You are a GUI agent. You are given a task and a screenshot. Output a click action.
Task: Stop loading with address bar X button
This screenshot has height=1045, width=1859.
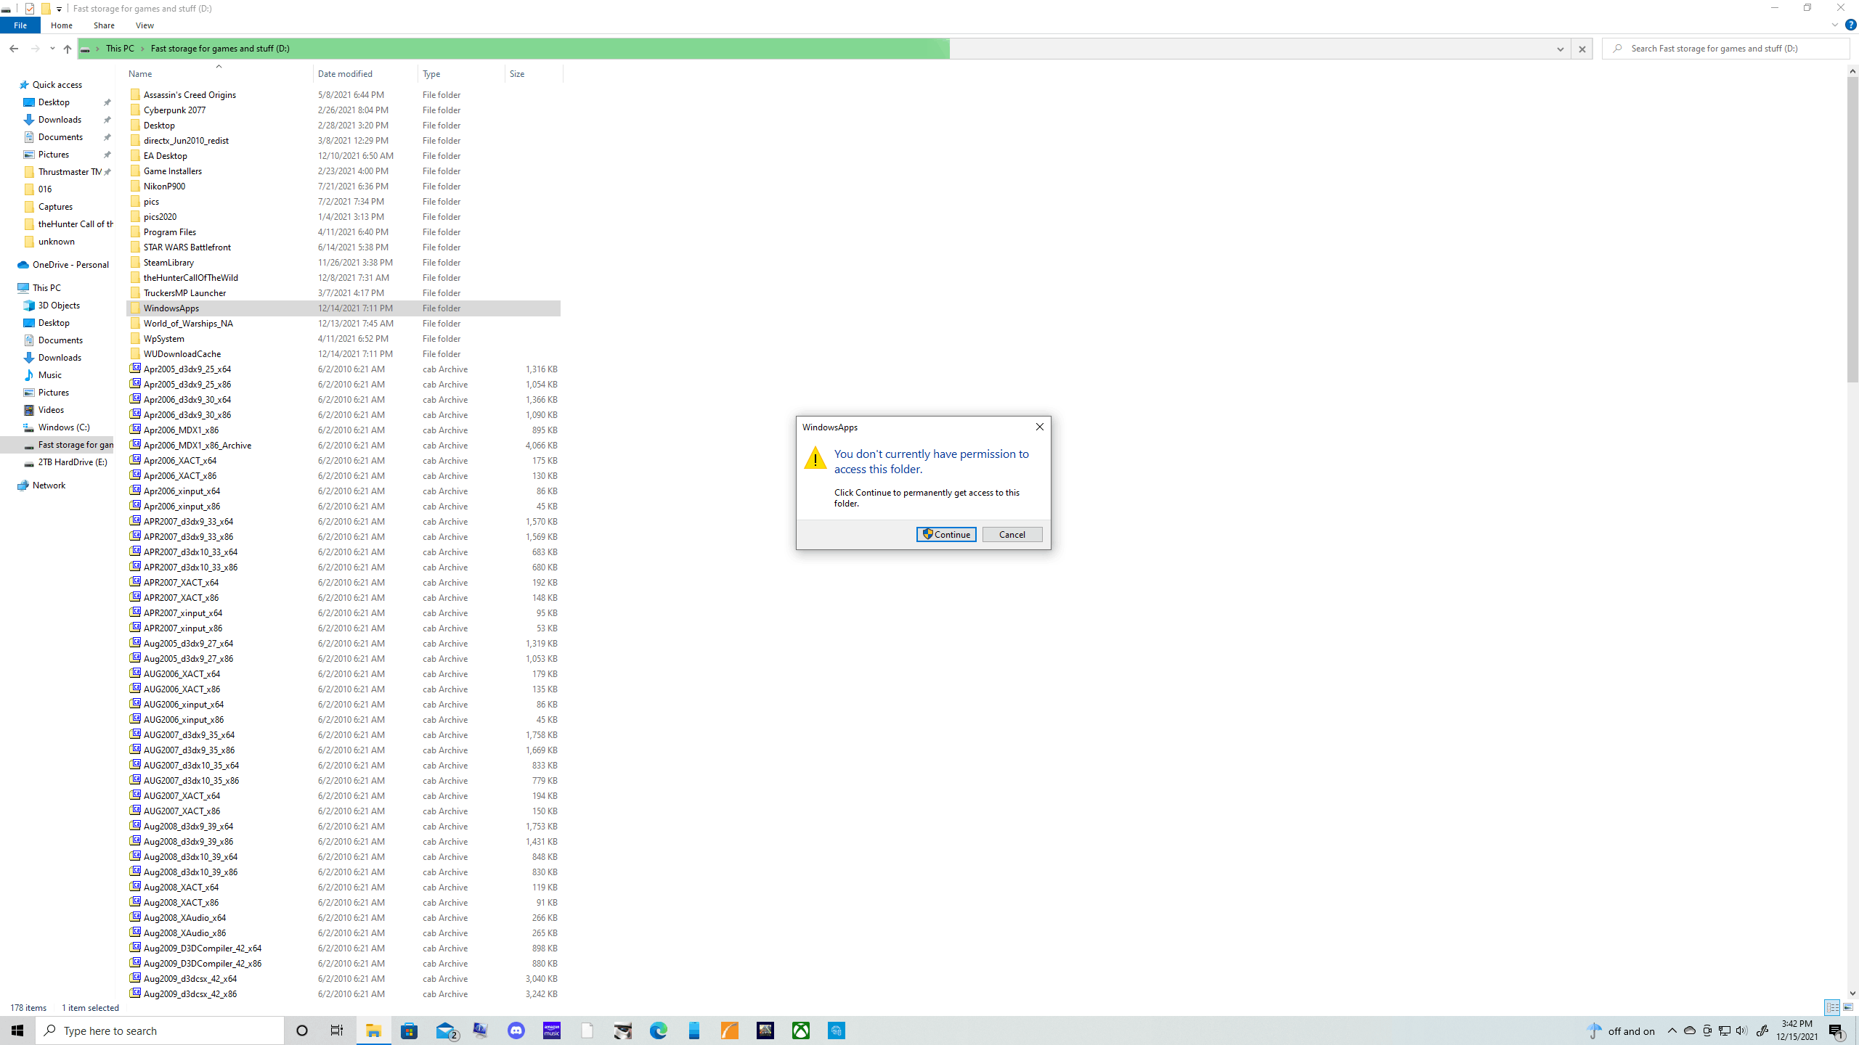coord(1582,49)
